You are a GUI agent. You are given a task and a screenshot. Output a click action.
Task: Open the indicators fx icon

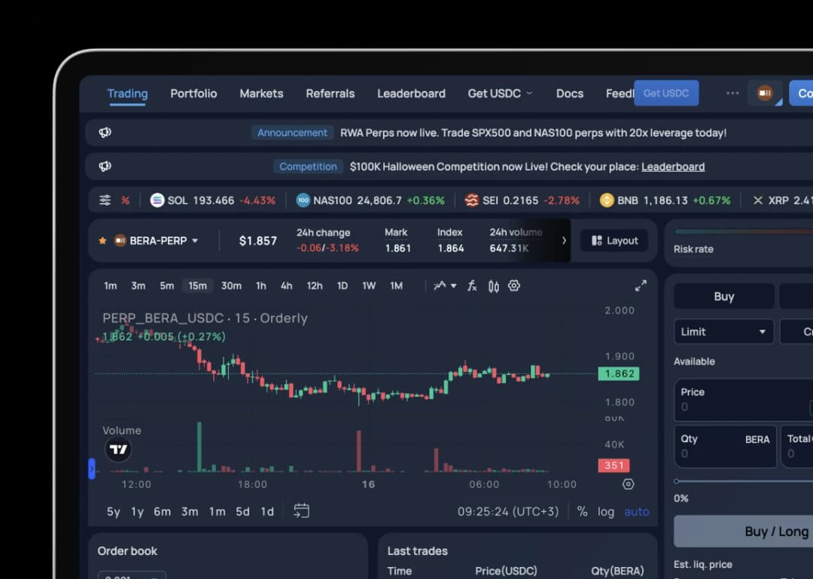472,286
